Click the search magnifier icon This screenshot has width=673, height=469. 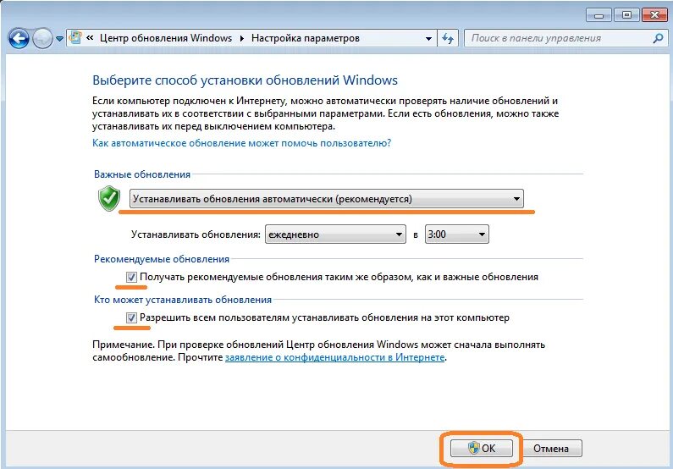coord(658,38)
